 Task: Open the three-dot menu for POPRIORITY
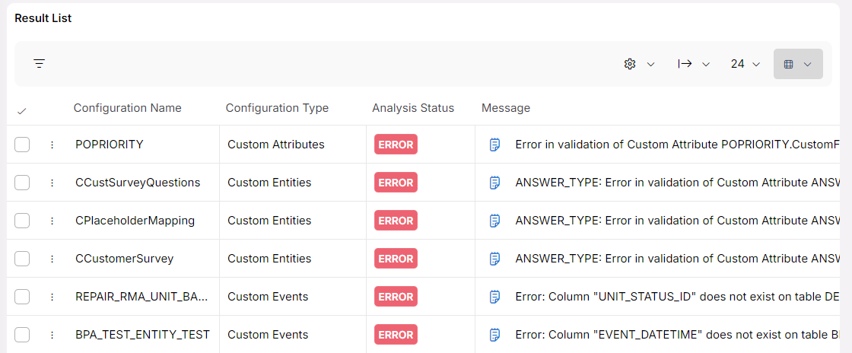point(52,145)
